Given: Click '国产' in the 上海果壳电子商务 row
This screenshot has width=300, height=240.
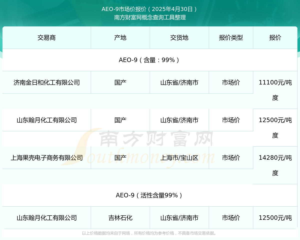Looking at the screenshot, I should (x=120, y=158).
